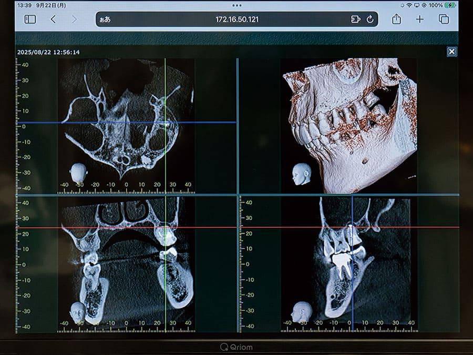Close the CT viewer with the X button
This screenshot has height=355, width=473.
pos(451,52)
